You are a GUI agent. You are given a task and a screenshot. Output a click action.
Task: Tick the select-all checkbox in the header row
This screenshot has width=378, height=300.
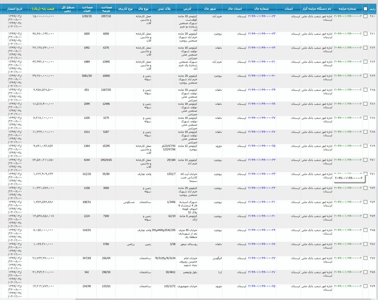tap(365, 9)
